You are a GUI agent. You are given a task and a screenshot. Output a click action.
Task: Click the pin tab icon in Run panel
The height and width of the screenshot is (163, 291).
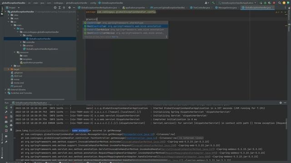pos(6,142)
